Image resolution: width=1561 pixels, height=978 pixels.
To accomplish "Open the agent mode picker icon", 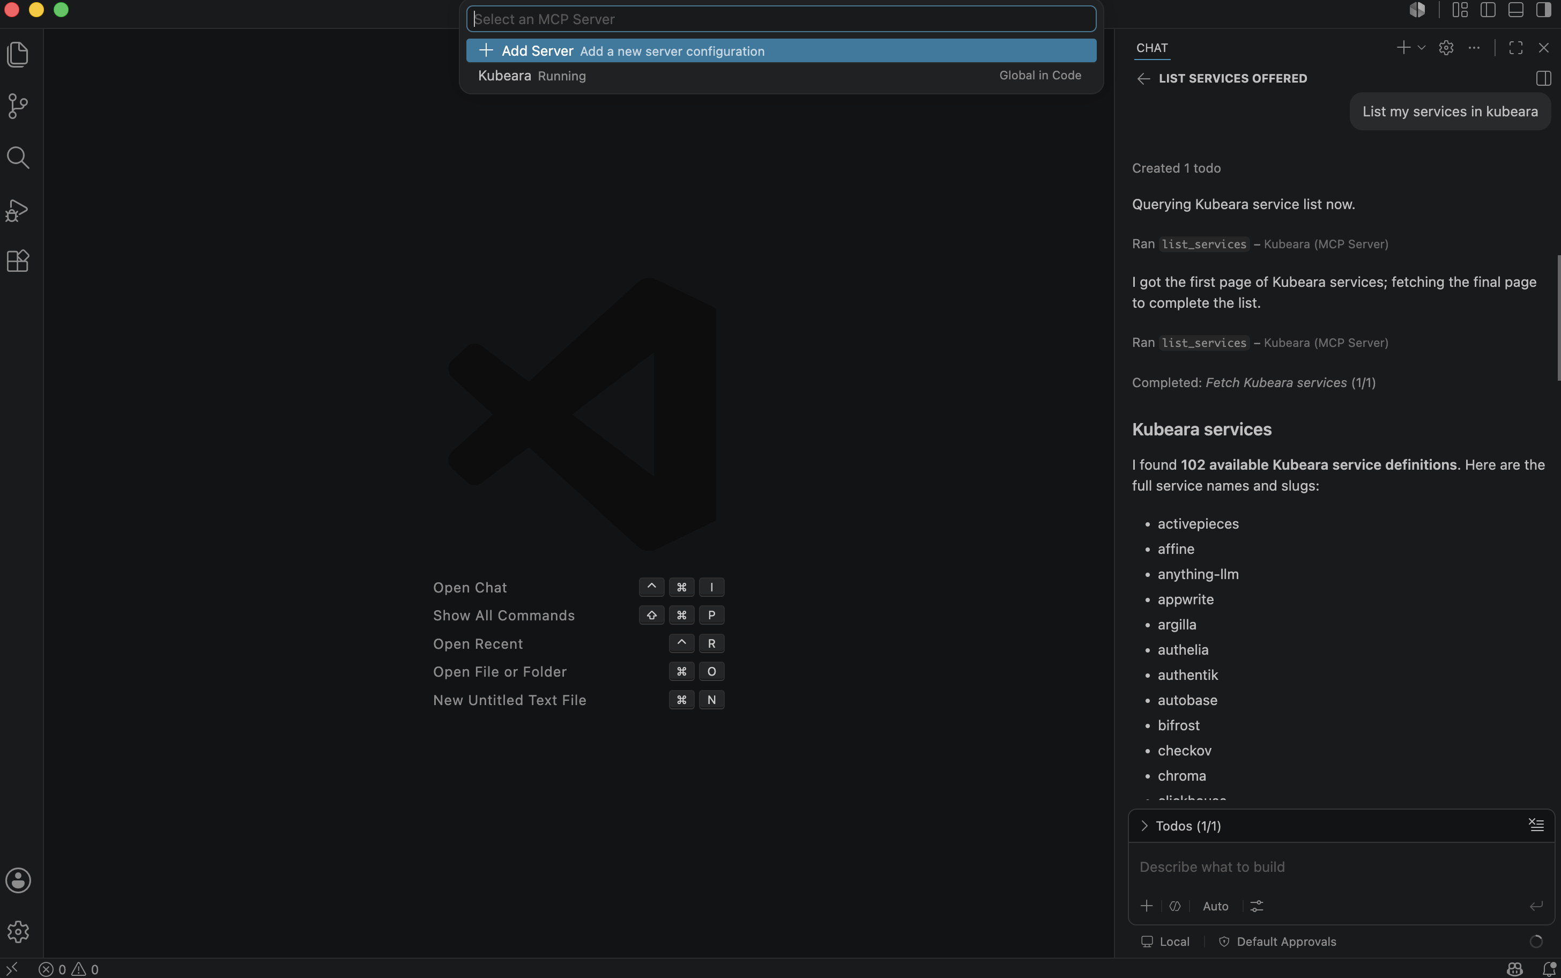I will click(1175, 906).
